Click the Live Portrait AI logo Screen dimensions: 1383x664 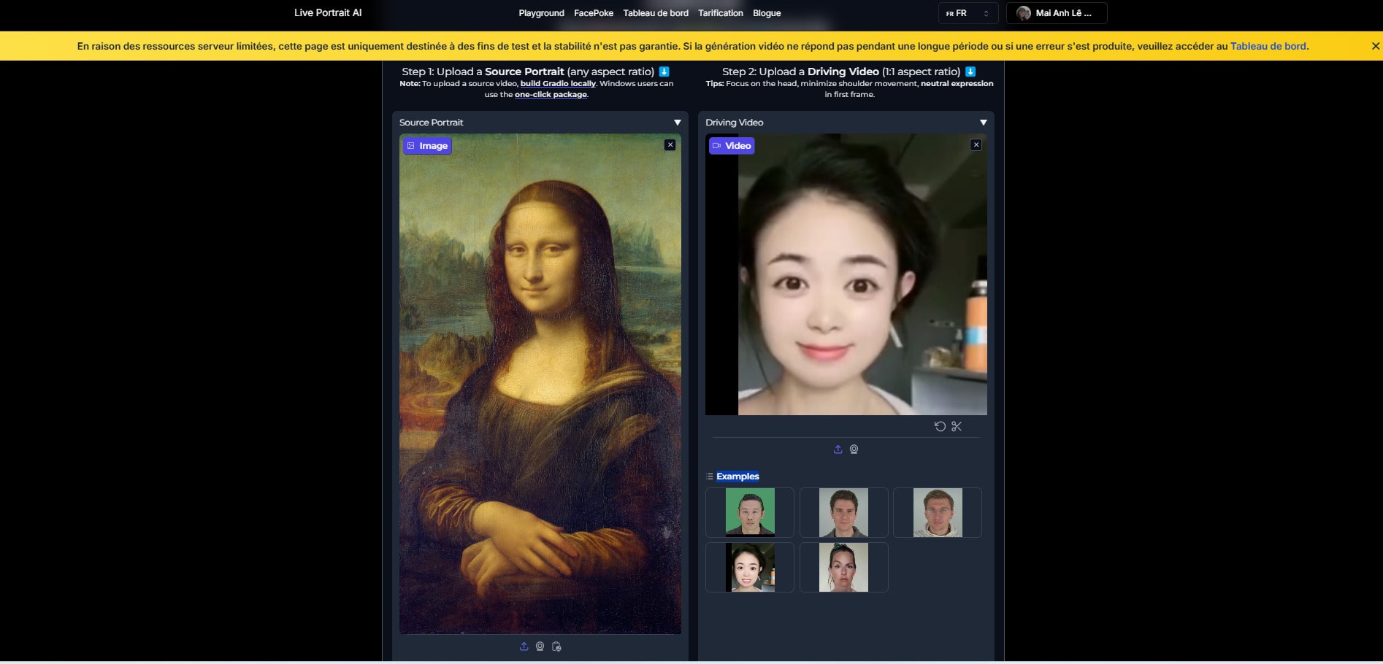328,12
